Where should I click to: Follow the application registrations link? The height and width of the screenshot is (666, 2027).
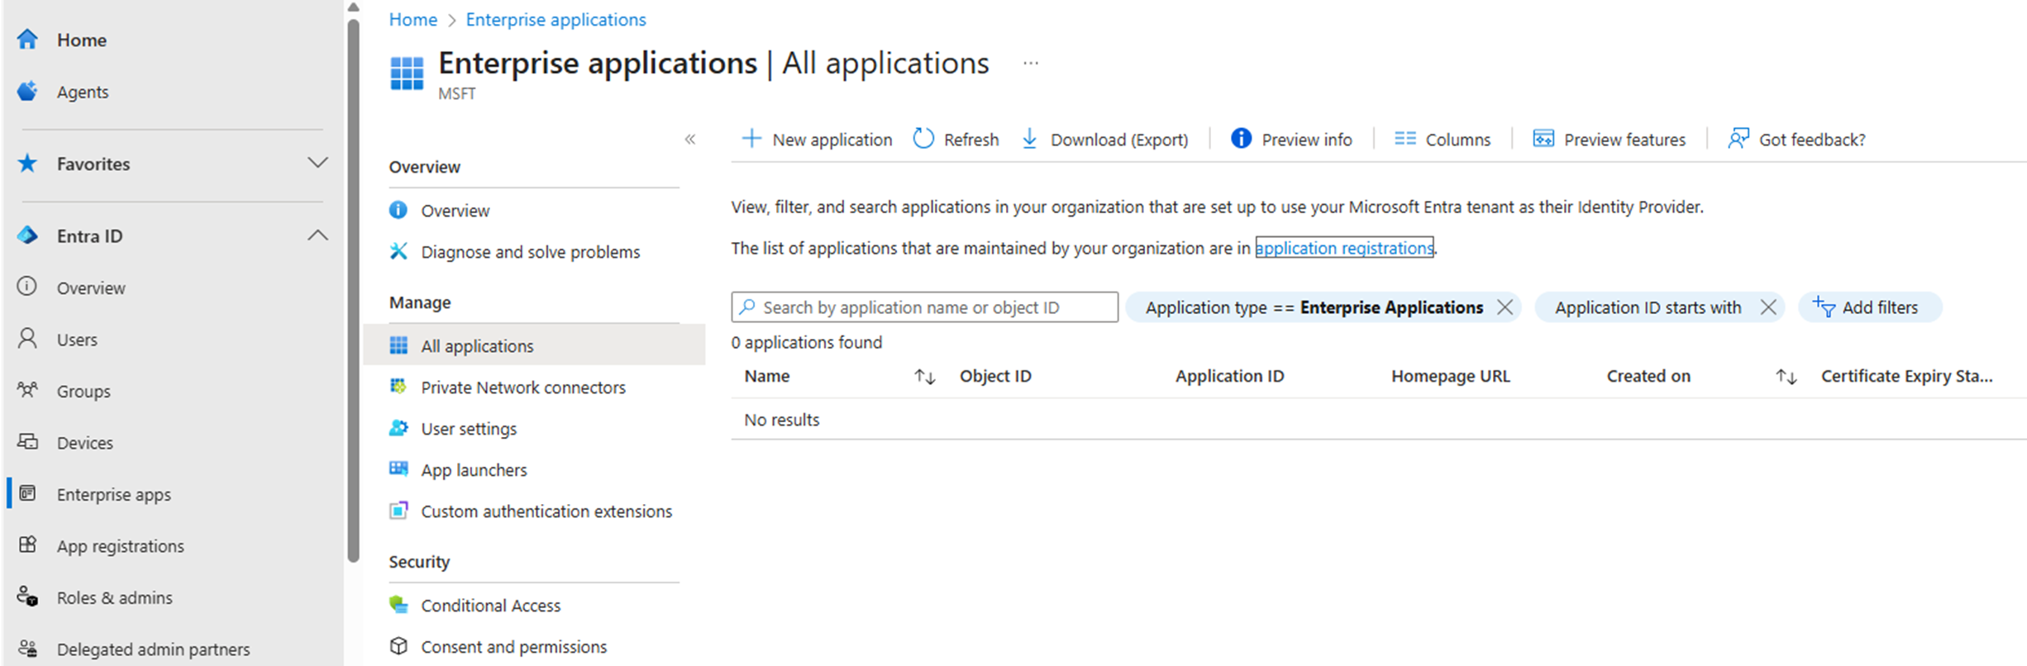coord(1344,248)
